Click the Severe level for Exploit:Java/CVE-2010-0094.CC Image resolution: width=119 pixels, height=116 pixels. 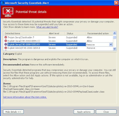tap(52, 41)
